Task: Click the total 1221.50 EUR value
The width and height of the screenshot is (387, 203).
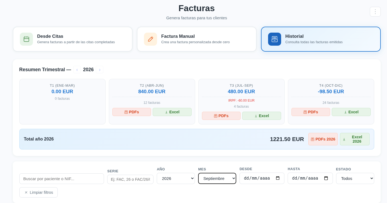Action: [x=287, y=139]
